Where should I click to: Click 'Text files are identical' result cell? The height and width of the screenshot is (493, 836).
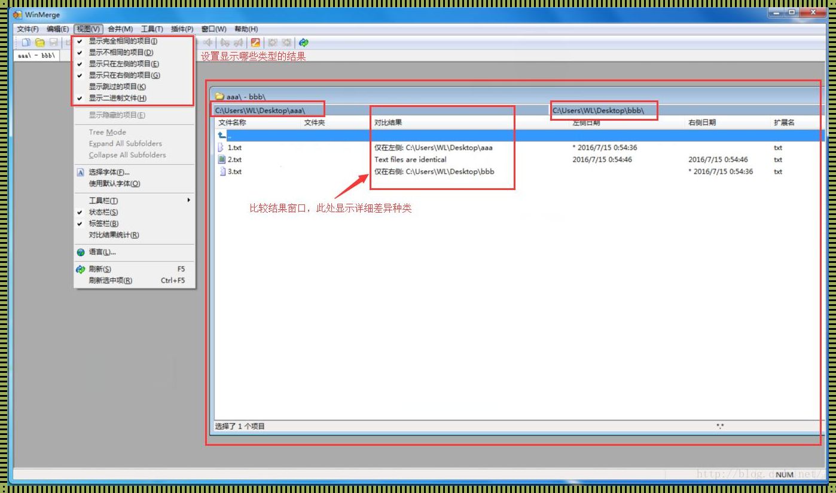click(410, 160)
